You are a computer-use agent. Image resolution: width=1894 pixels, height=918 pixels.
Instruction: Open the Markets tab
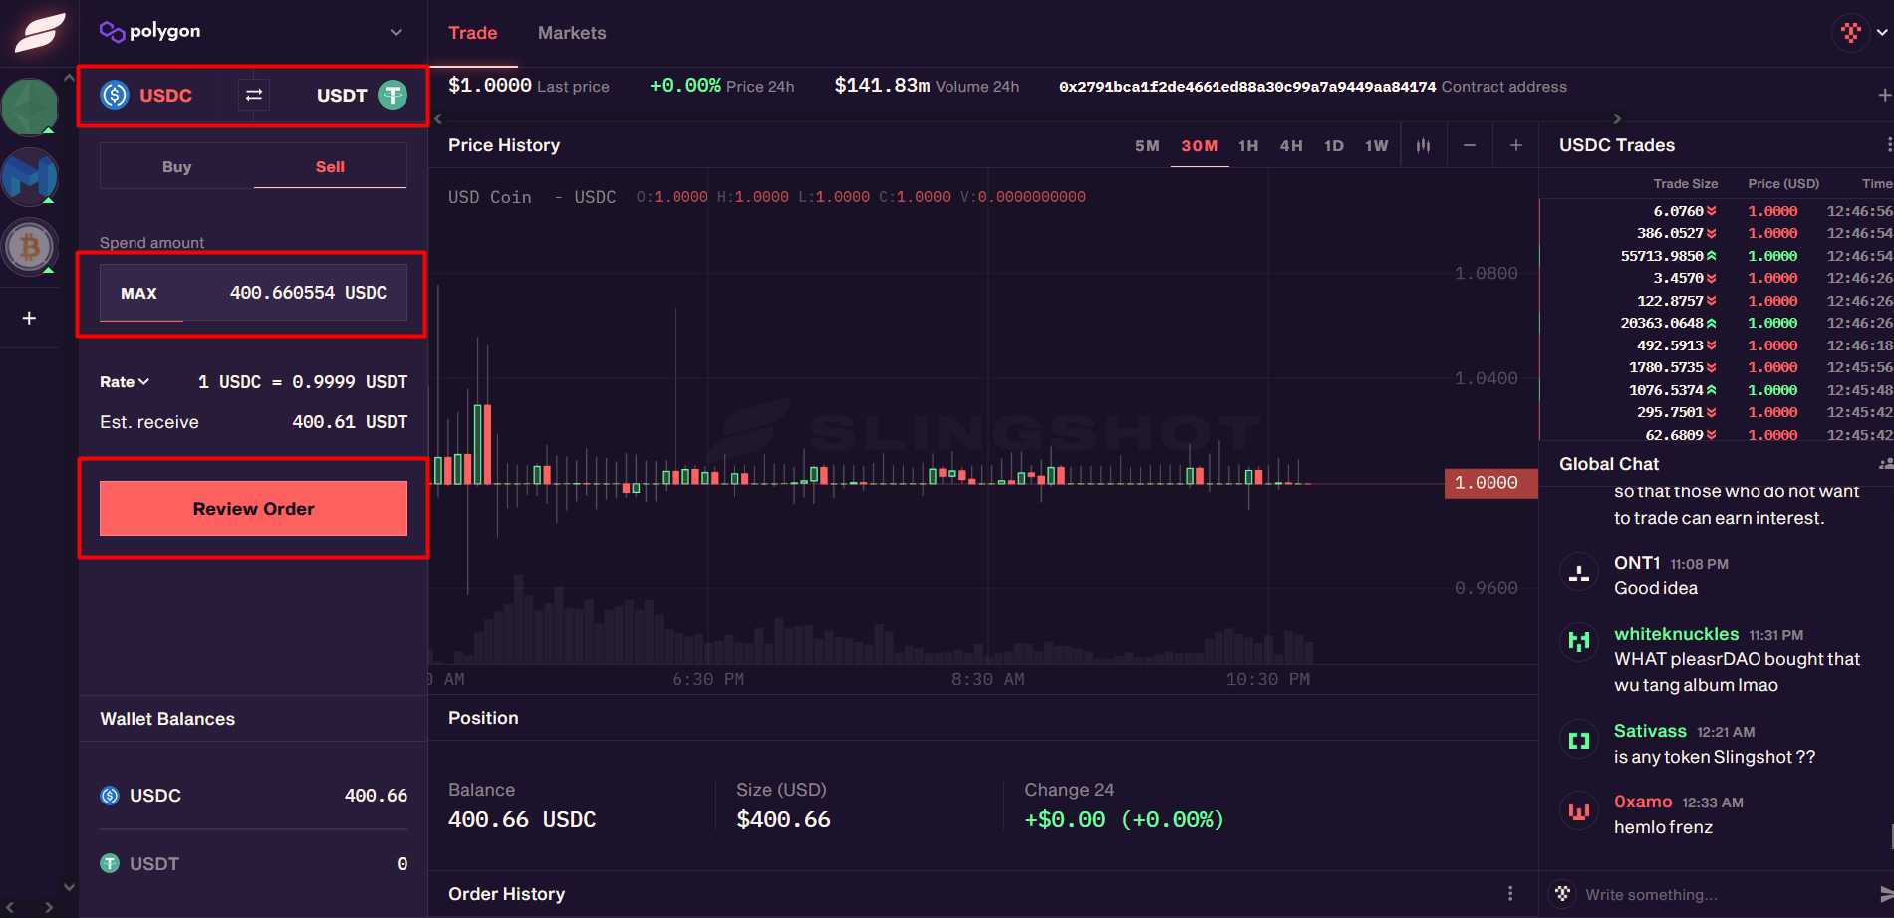point(572,33)
